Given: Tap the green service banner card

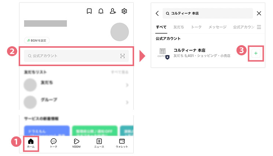Looking at the screenshot, I should (x=95, y=131).
